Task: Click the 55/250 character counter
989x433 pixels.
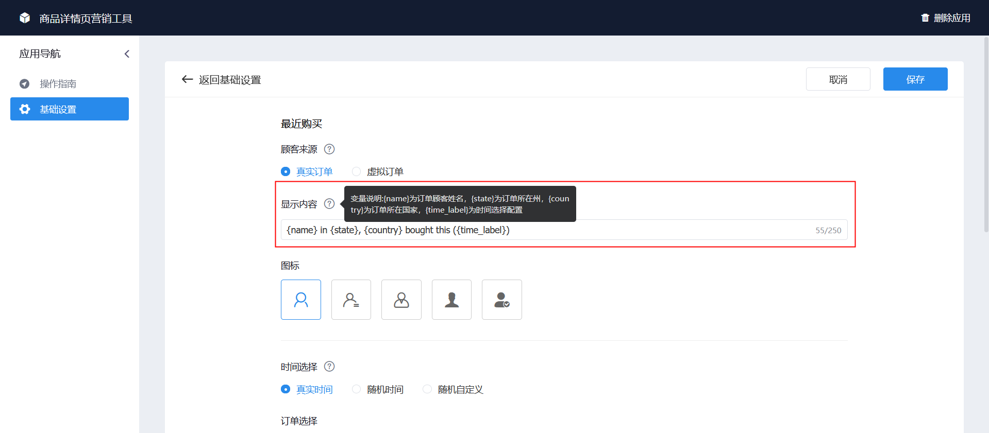Action: click(828, 230)
